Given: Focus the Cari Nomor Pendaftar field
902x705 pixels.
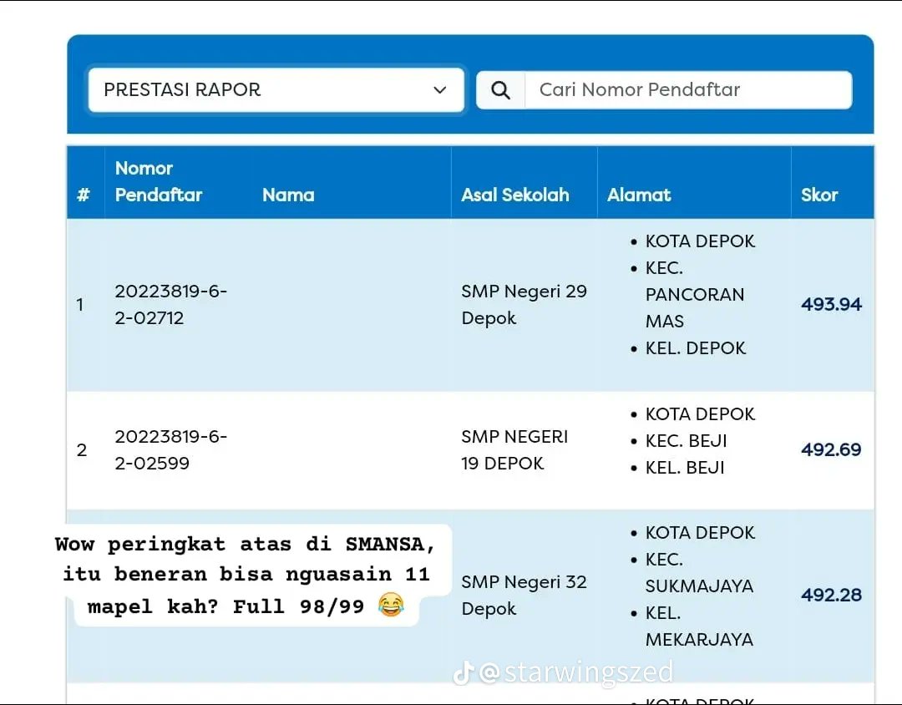Looking at the screenshot, I should (x=688, y=89).
